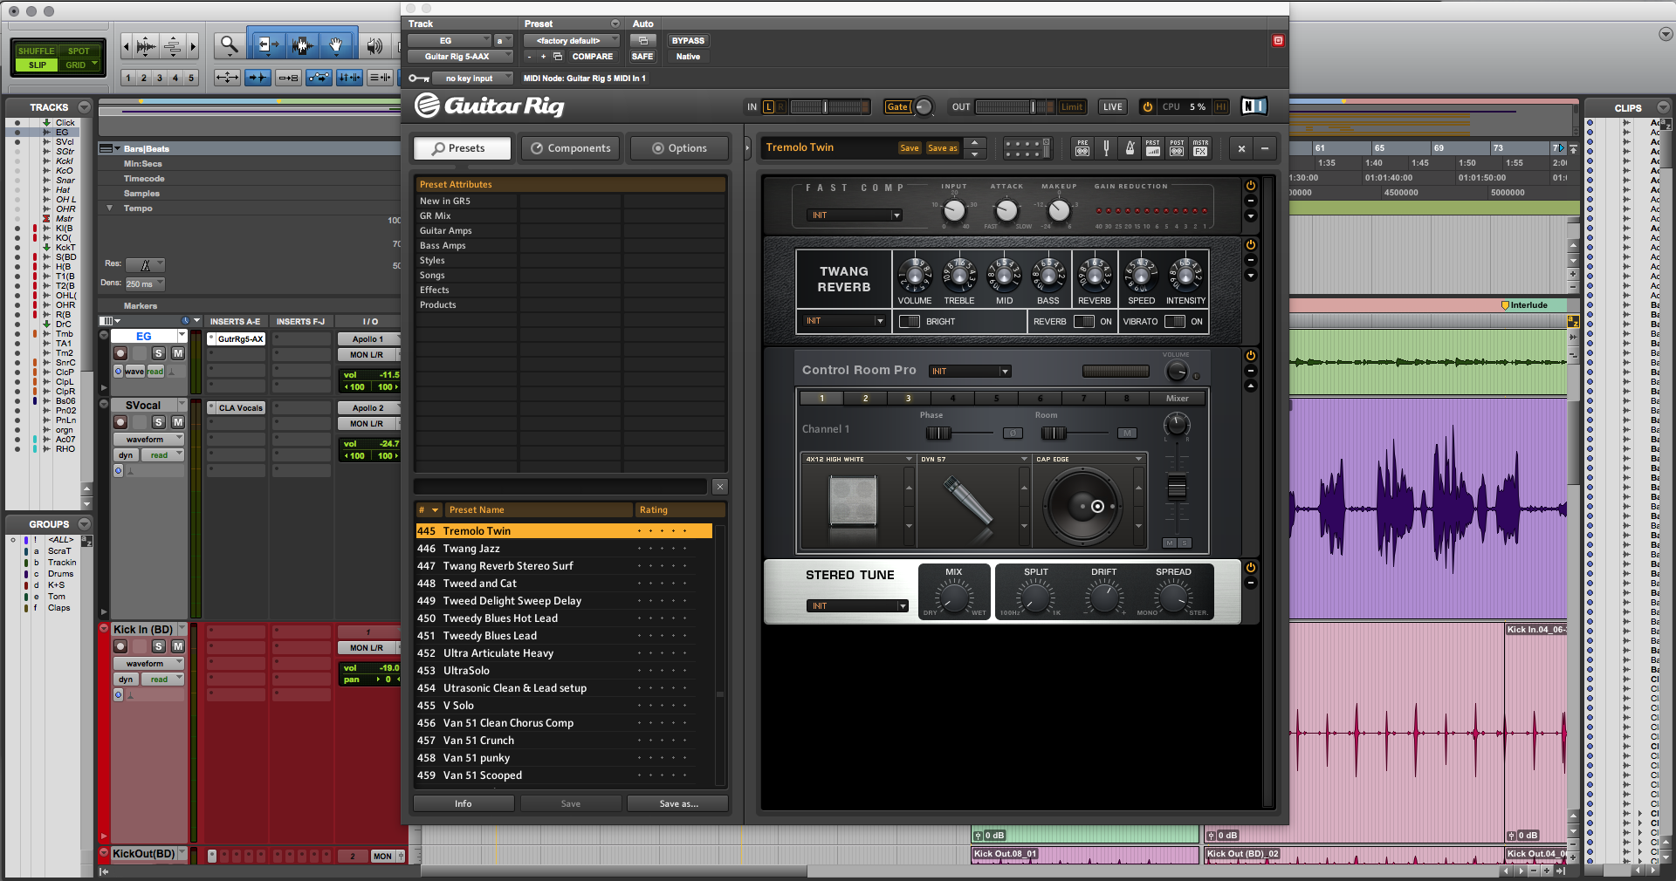
Task: Toggle the BRIGHT switch on Twang Reverb
Action: [910, 321]
